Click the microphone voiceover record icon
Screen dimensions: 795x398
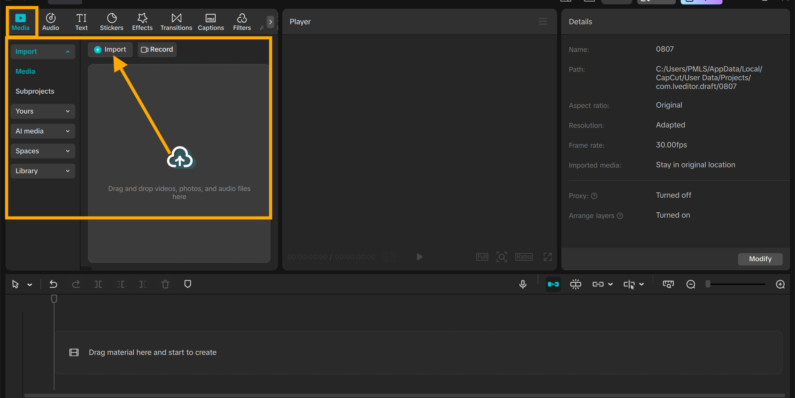coord(523,284)
